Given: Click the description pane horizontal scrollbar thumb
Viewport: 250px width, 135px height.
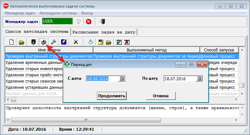Looking at the screenshot, I should coord(86,120).
